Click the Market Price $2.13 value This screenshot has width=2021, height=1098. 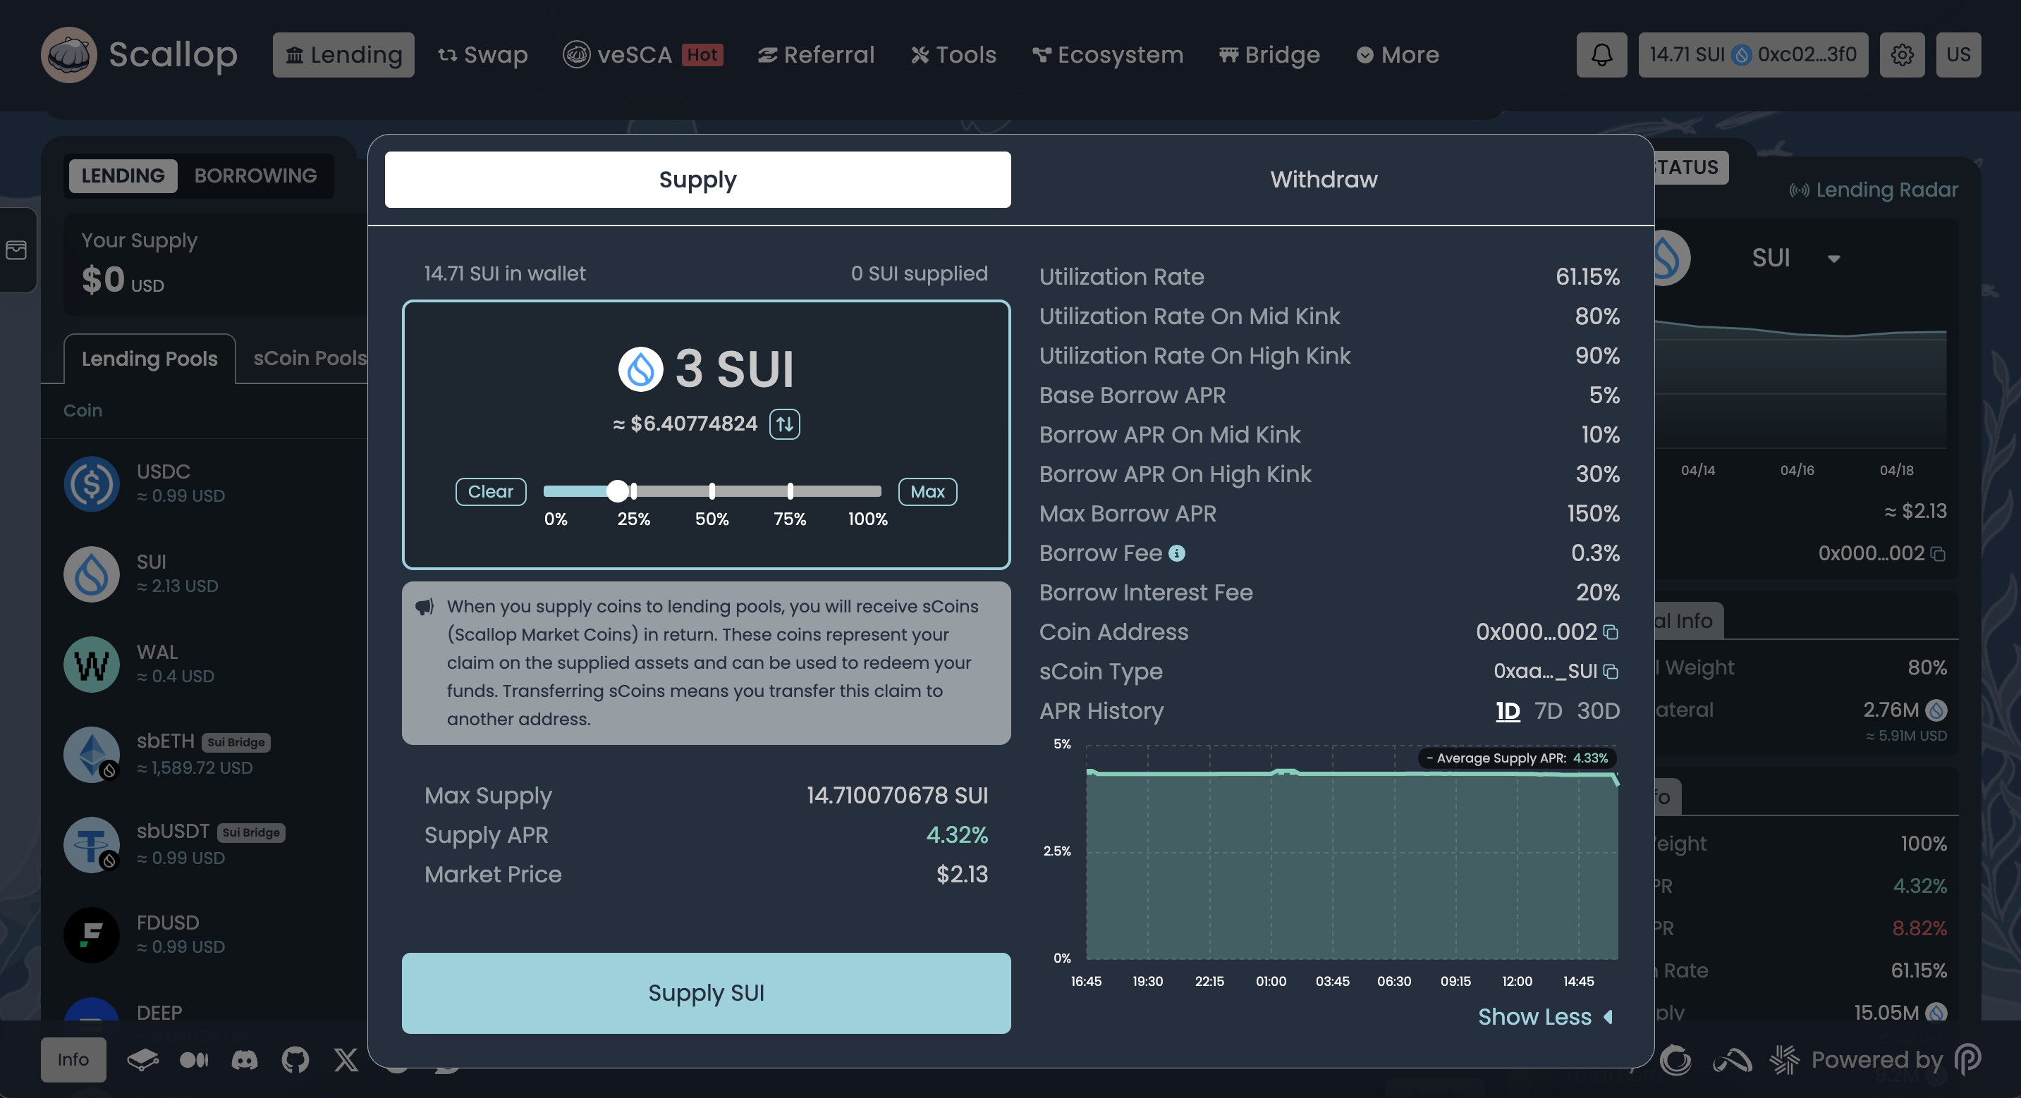coord(962,875)
